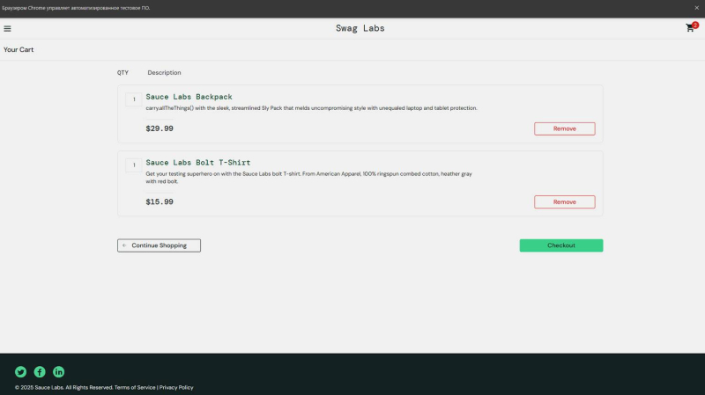Click the Bolt T-Shirt quantity box
The width and height of the screenshot is (705, 395).
click(134, 165)
